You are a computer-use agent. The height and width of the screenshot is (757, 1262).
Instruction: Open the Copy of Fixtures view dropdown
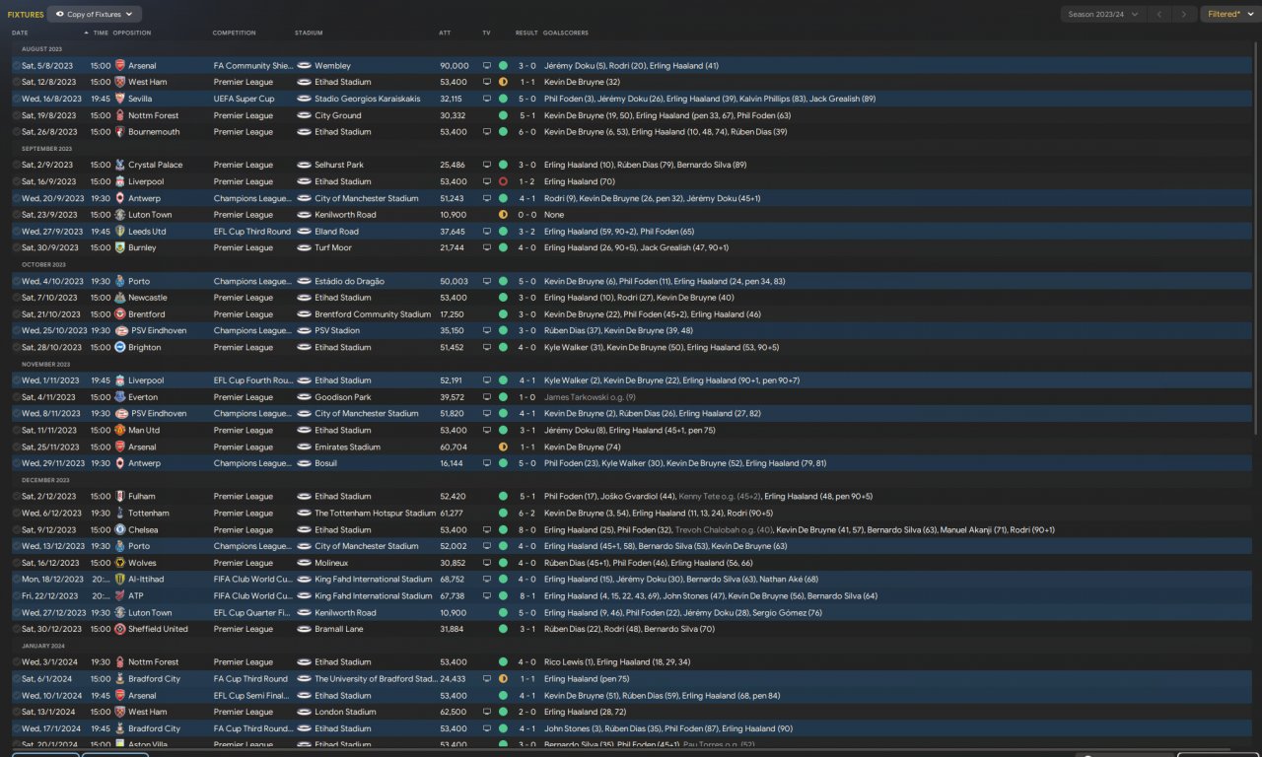coord(95,15)
